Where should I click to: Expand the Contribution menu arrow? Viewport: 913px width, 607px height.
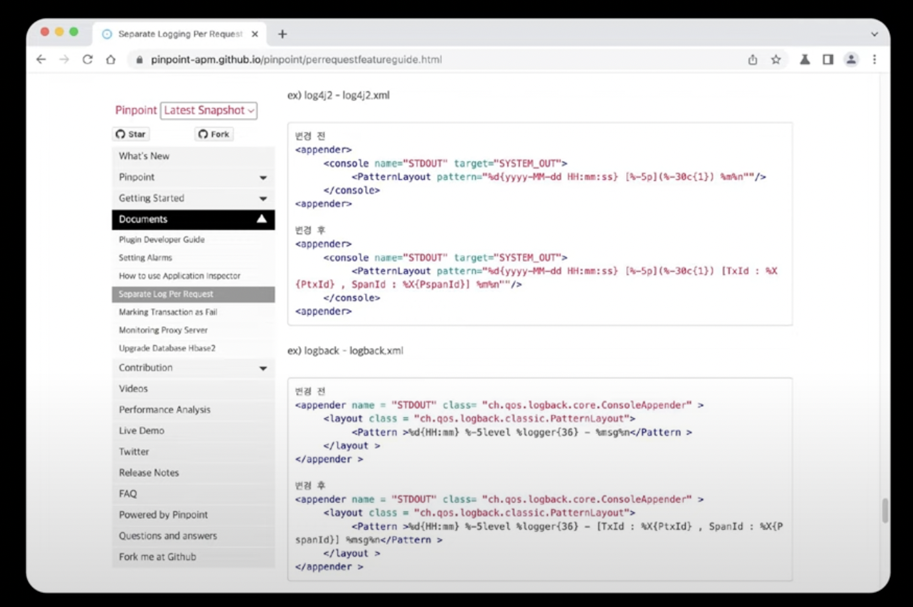tap(263, 368)
